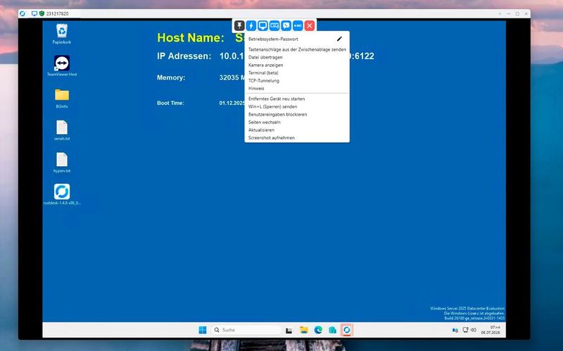Choose Win+L (Sperren) senden
Viewport: 563px width, 351px height.
pyautogui.click(x=297, y=106)
